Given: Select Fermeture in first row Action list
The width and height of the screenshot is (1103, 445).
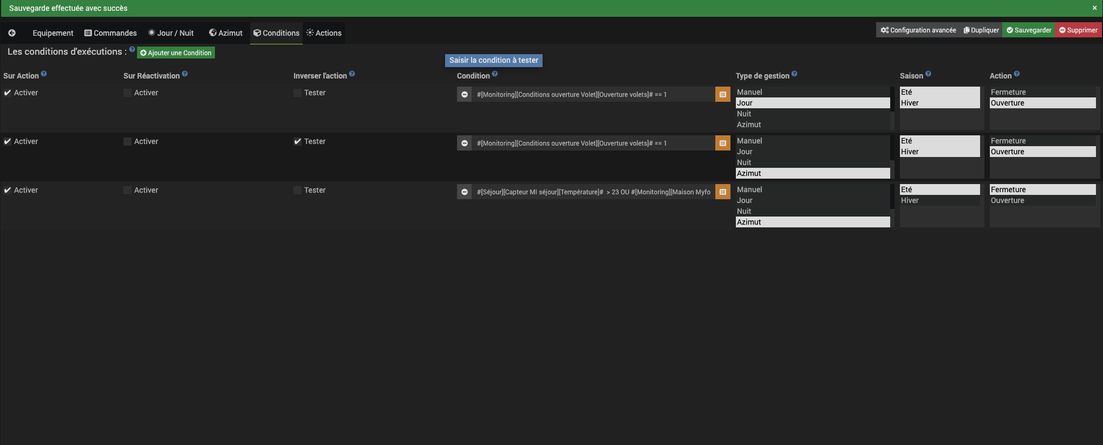Looking at the screenshot, I should (1042, 92).
